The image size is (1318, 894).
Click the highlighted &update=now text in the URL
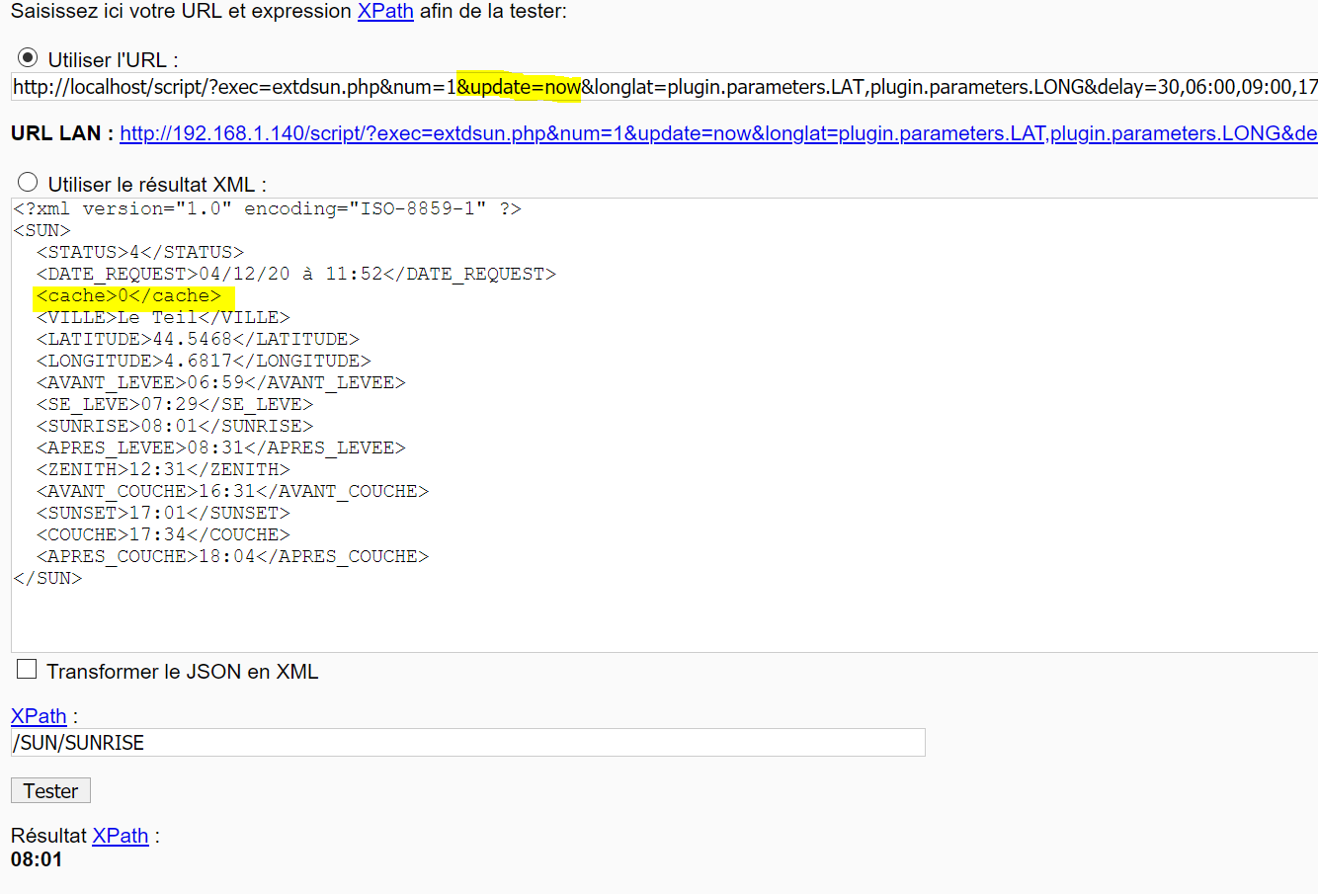pyautogui.click(x=519, y=87)
